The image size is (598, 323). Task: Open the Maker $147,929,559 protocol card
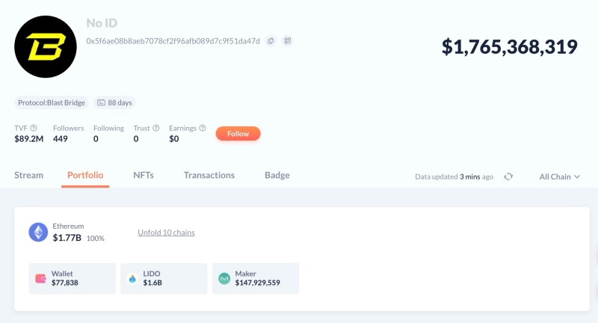[256, 278]
